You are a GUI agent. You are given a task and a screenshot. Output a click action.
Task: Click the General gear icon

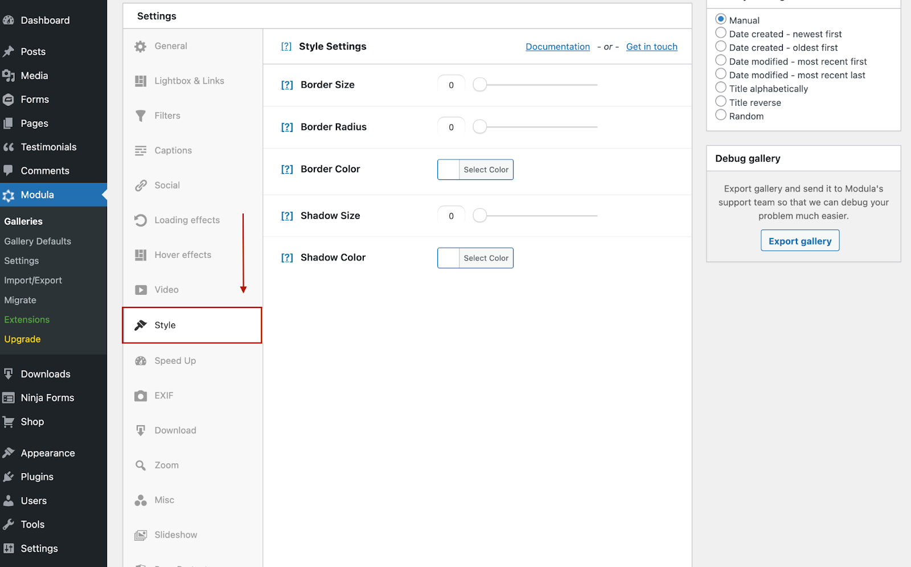(x=141, y=47)
